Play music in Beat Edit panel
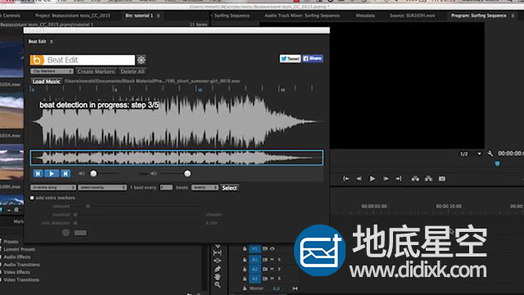 [52, 174]
